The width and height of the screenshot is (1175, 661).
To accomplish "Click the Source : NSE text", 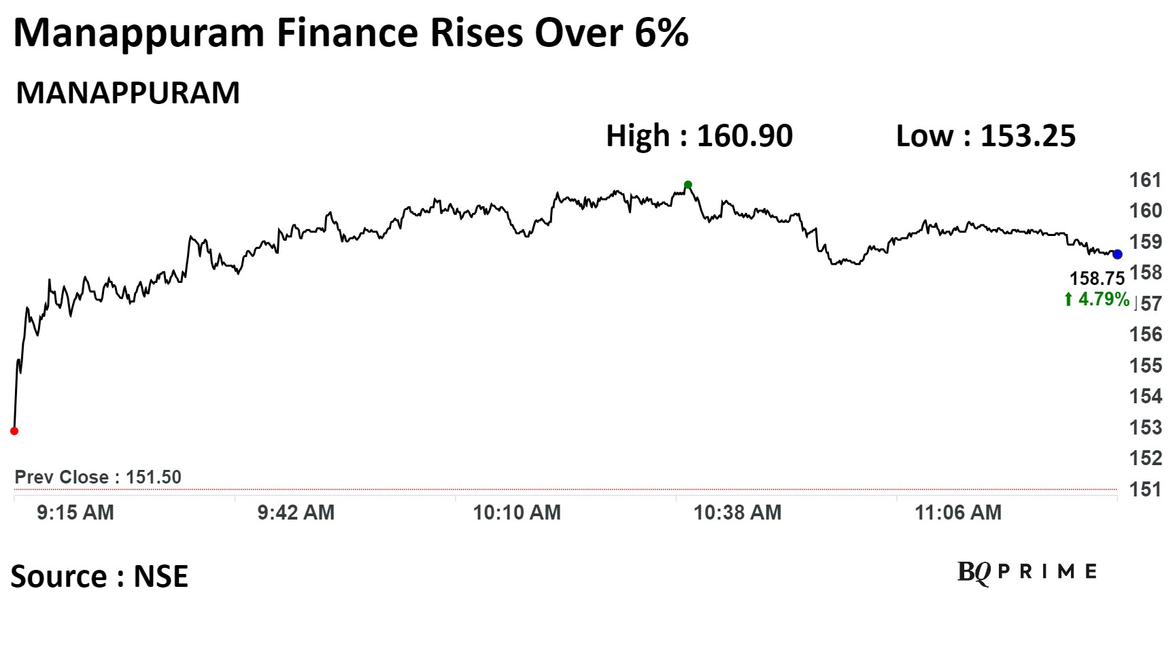I will tap(99, 576).
